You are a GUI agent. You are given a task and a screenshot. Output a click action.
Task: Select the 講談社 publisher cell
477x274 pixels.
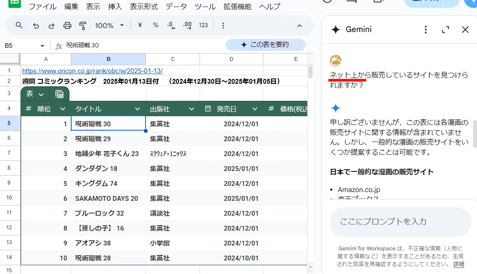pos(173,214)
